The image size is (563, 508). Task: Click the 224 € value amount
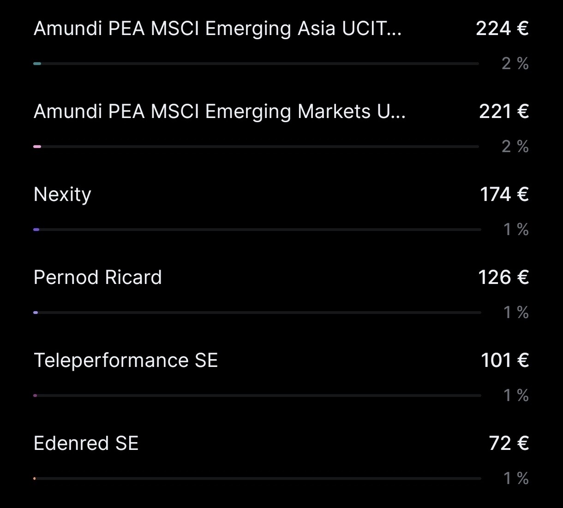coord(502,29)
